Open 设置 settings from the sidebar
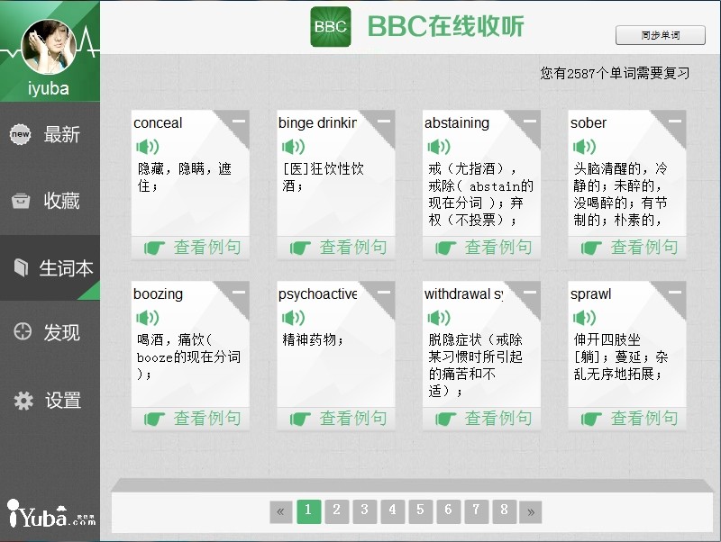This screenshot has height=542, width=721. (50, 401)
